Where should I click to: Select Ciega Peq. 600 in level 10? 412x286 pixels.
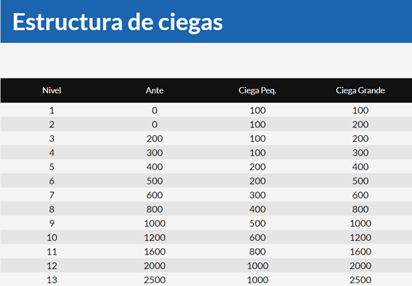click(x=257, y=237)
